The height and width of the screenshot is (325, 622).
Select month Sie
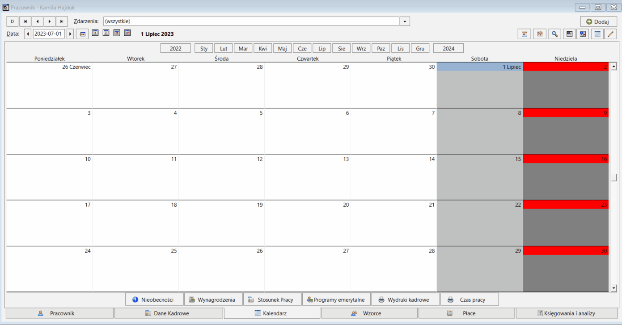[x=342, y=49]
